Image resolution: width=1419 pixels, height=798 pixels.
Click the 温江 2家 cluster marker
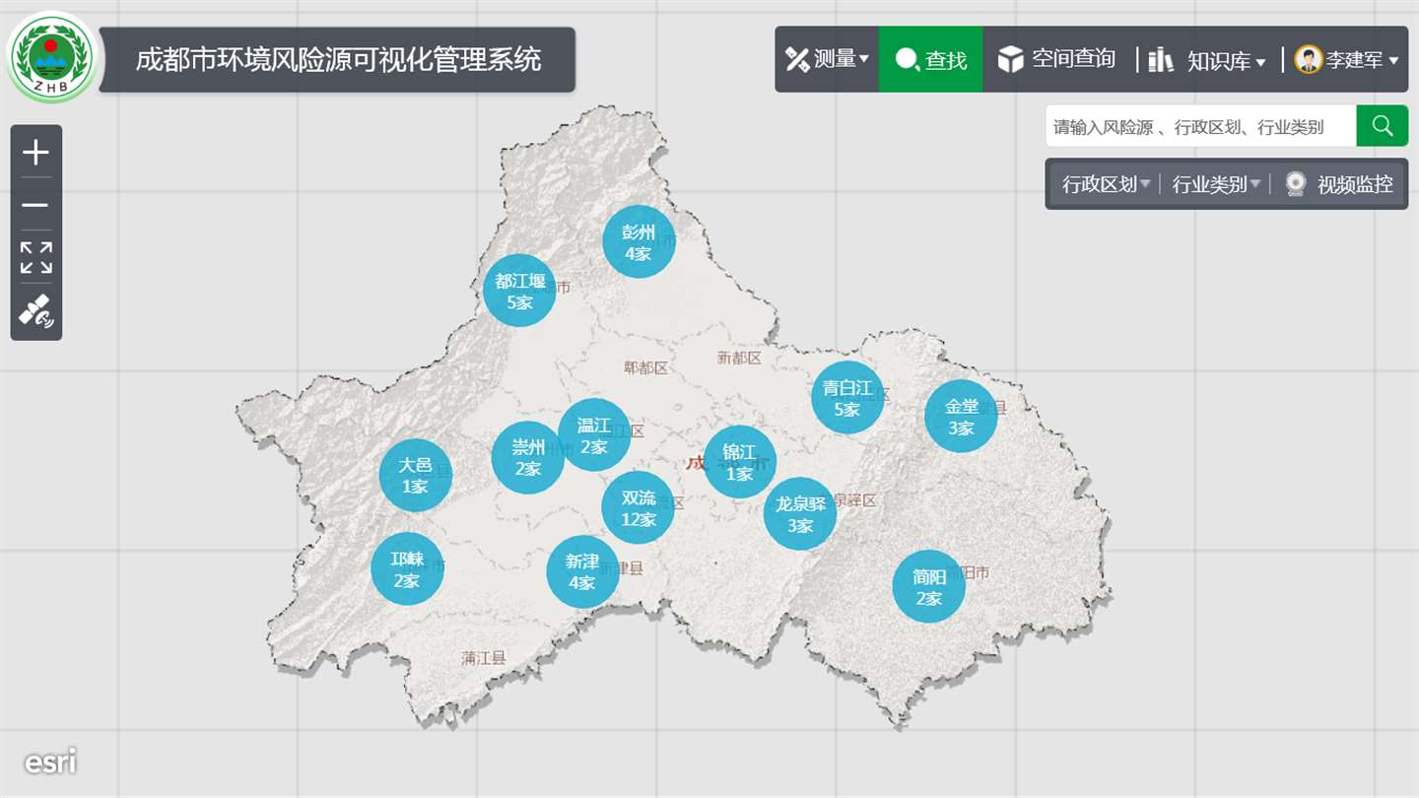pyautogui.click(x=594, y=434)
